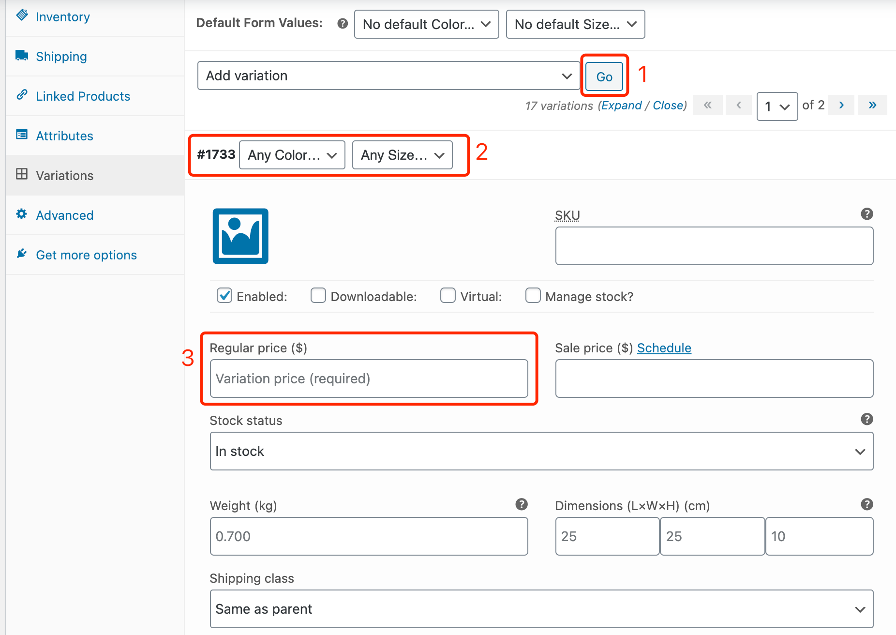Image resolution: width=896 pixels, height=635 pixels.
Task: Open the Any Size dropdown for #1733
Action: 403,155
